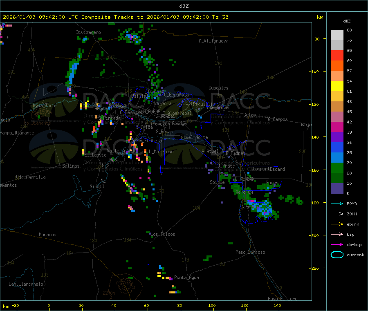Click the cyan 50YD arrow legend icon
The width and height of the screenshot is (368, 311).
pyautogui.click(x=337, y=204)
